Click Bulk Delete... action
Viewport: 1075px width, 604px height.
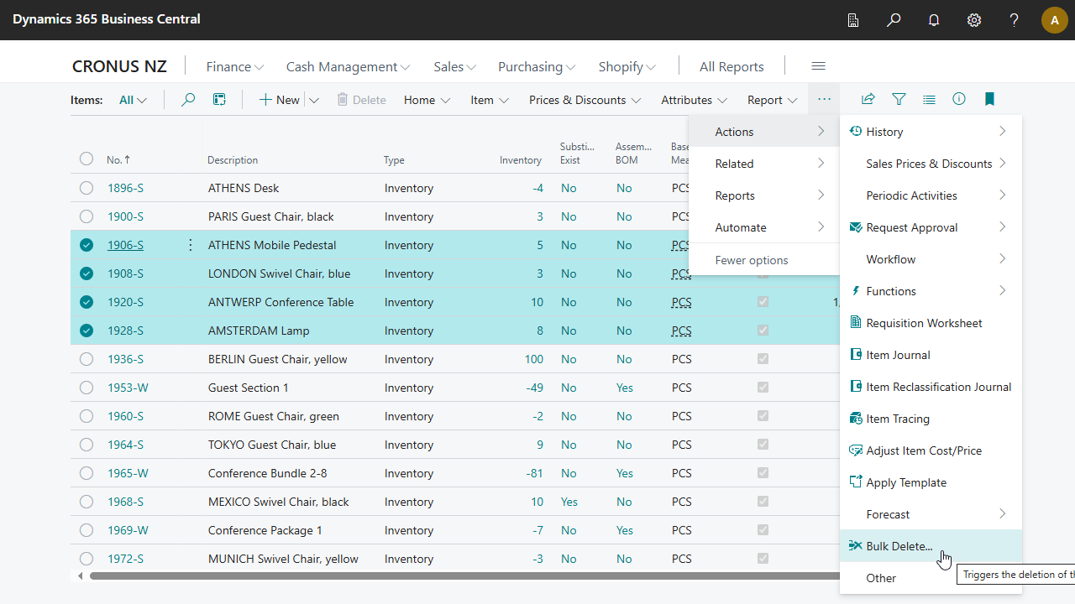[931, 546]
